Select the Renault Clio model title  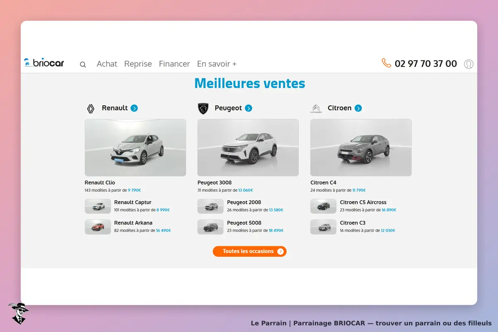(100, 183)
